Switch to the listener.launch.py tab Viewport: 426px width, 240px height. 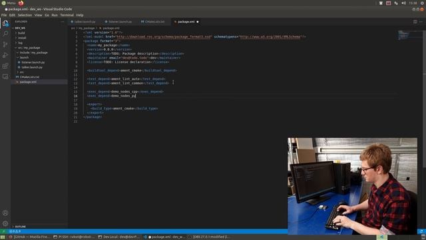click(x=120, y=22)
